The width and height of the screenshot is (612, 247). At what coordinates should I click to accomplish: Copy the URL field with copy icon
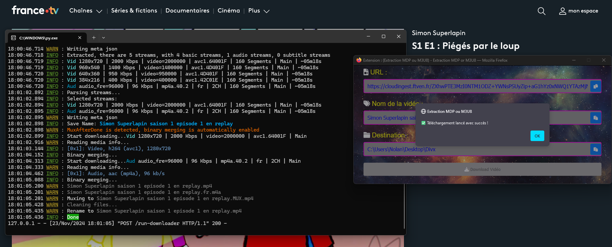(x=596, y=86)
